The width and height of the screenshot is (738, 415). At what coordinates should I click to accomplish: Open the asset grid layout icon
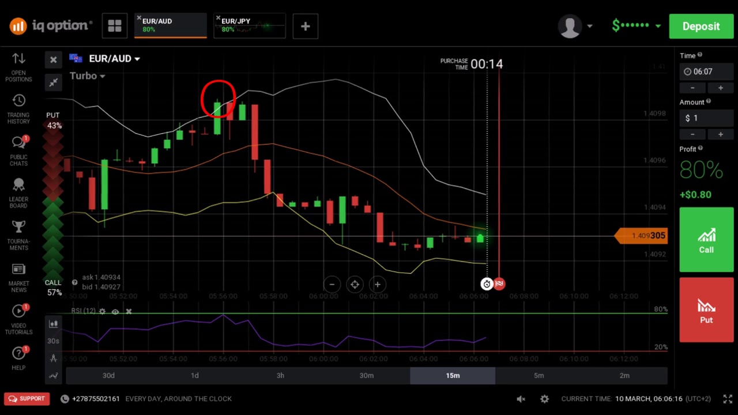115,26
